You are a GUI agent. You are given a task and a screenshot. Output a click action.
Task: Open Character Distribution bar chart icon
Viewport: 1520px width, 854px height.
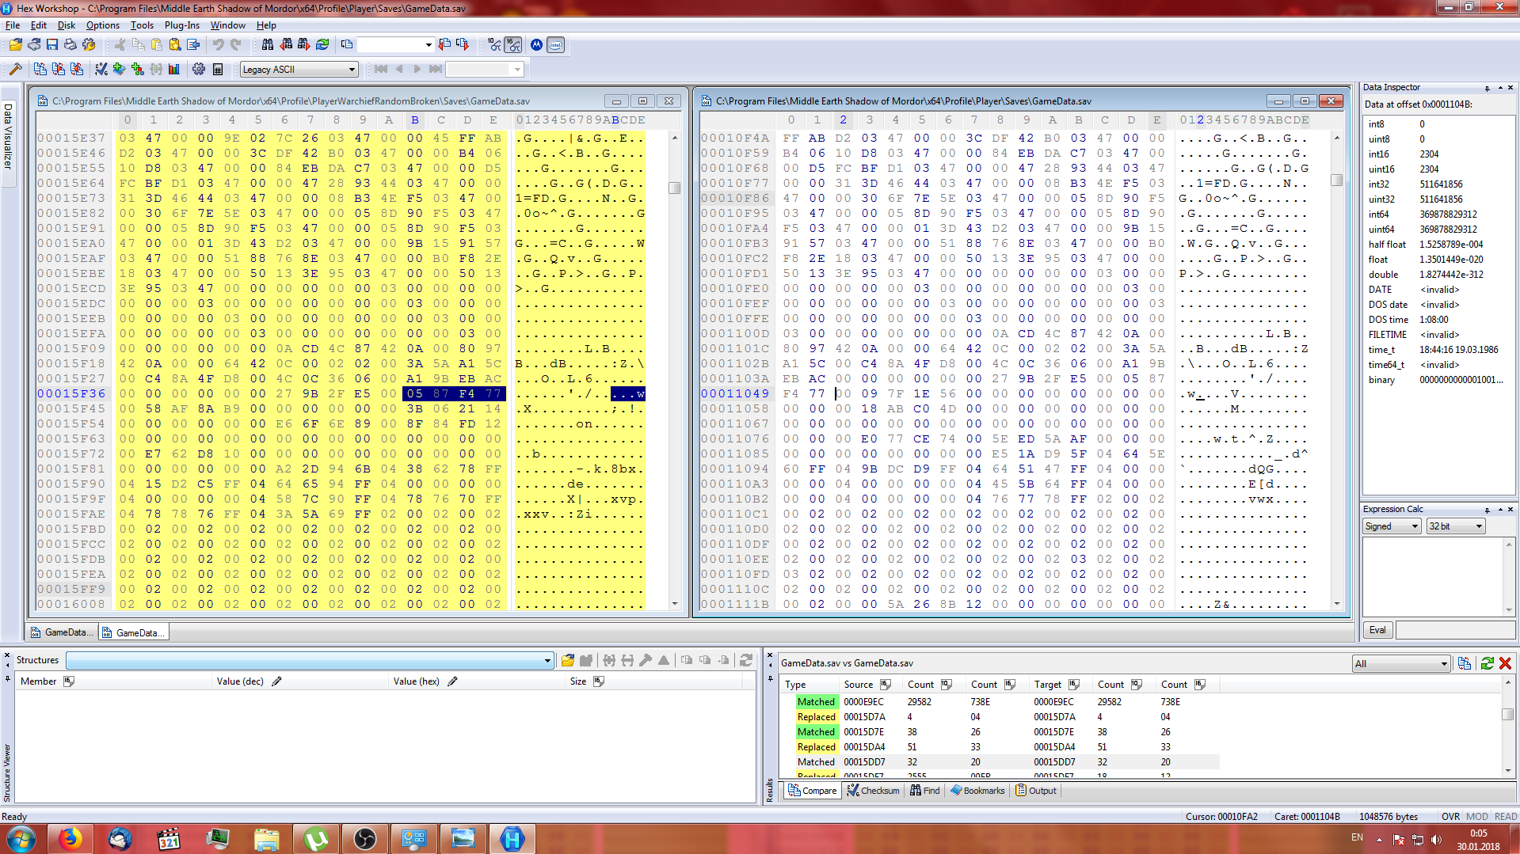pos(174,70)
